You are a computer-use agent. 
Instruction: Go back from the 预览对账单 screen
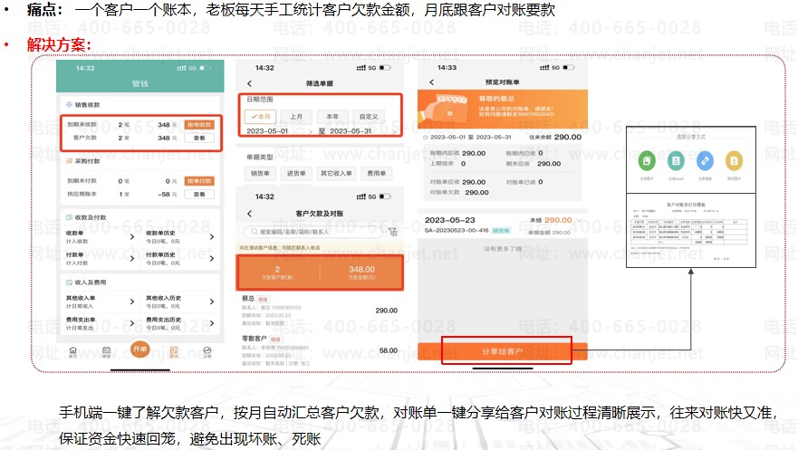[x=431, y=81]
